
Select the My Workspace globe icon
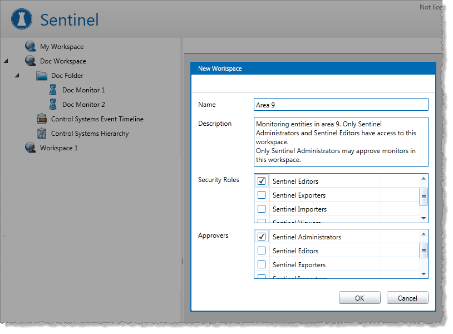[31, 46]
